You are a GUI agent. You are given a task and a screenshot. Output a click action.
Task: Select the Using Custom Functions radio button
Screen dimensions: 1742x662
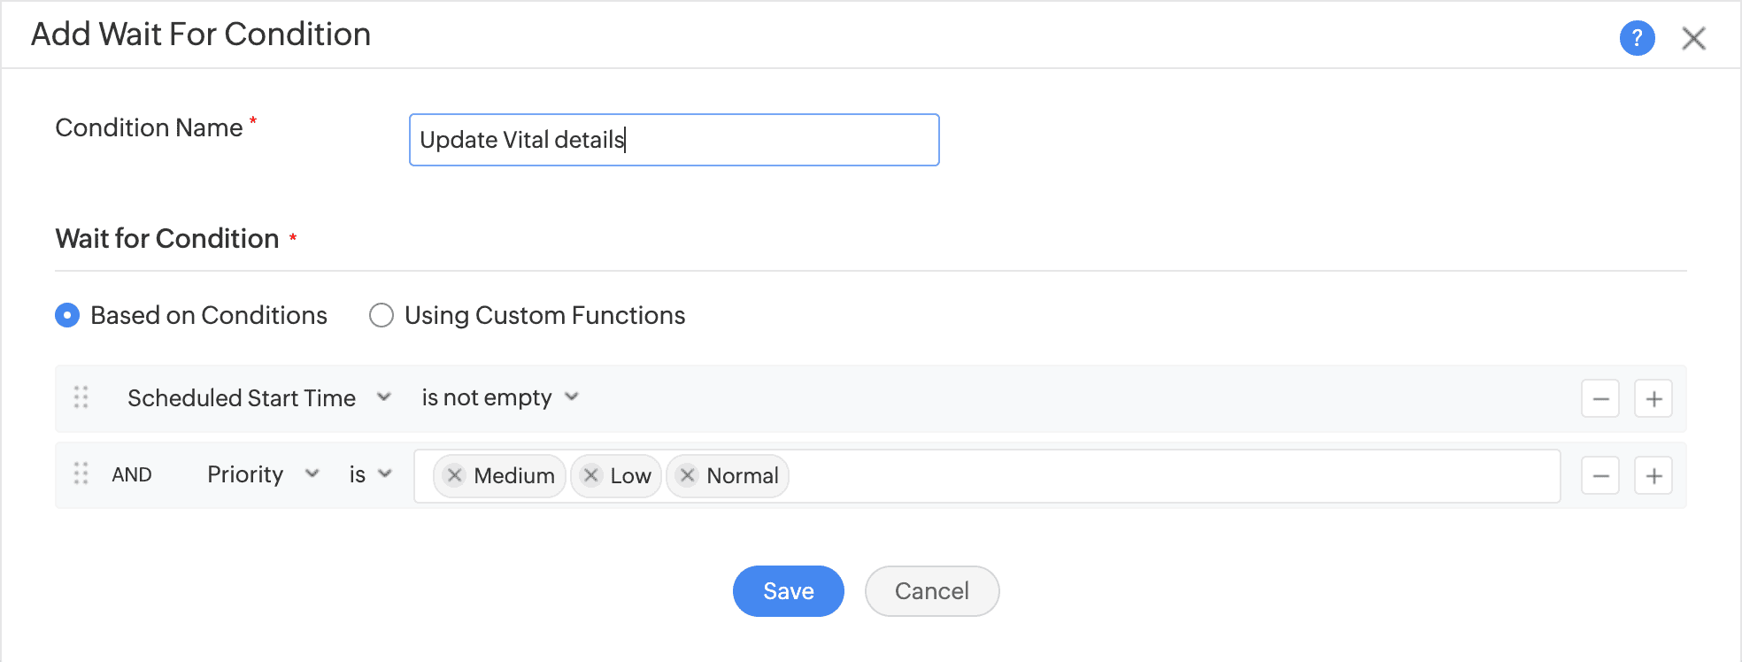pos(382,315)
